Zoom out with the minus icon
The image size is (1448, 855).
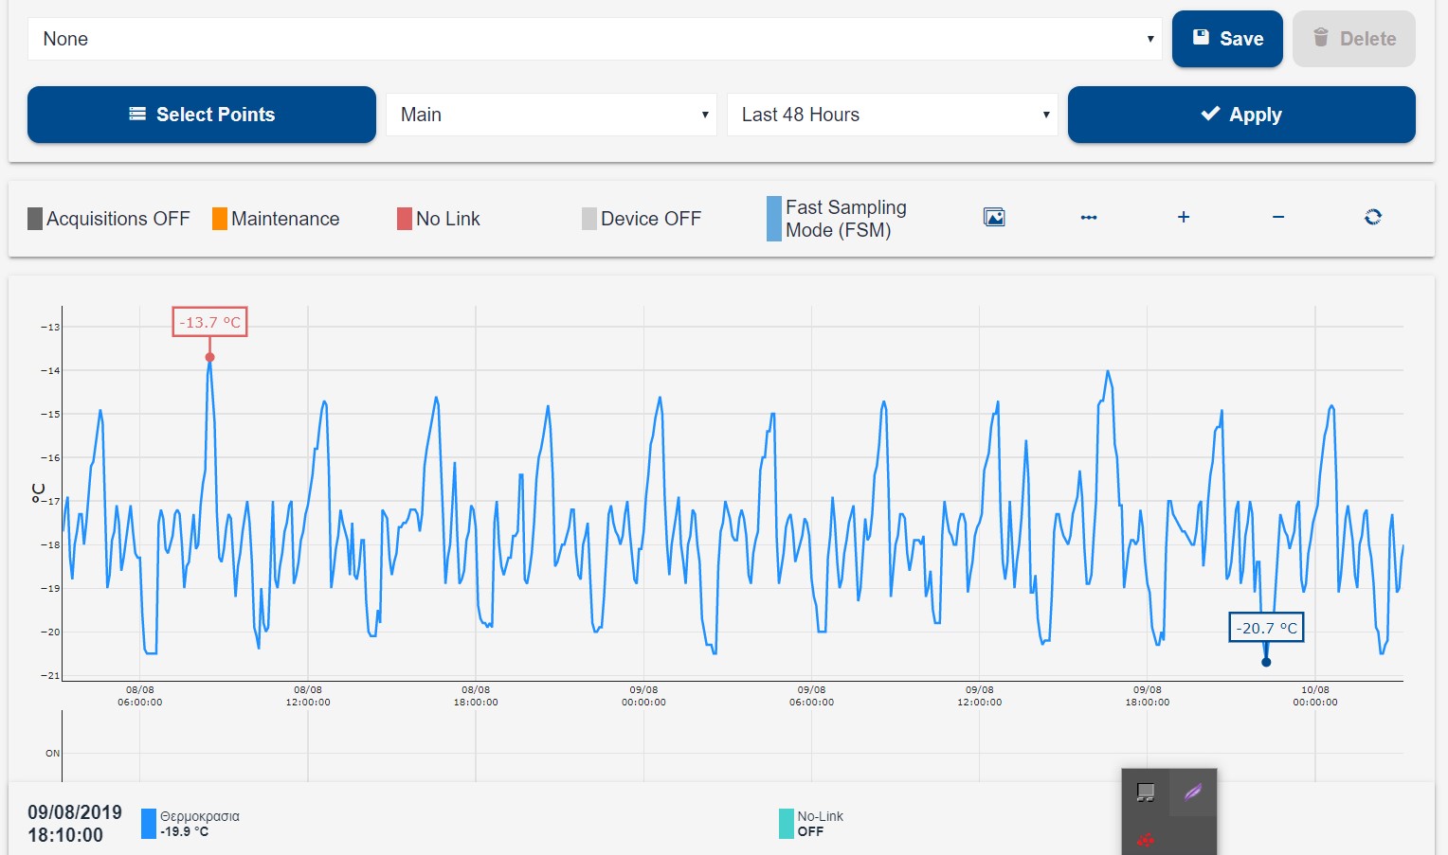coord(1278,218)
